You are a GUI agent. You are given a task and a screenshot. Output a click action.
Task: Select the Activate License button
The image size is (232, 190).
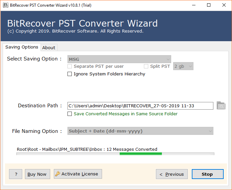pos(78,174)
